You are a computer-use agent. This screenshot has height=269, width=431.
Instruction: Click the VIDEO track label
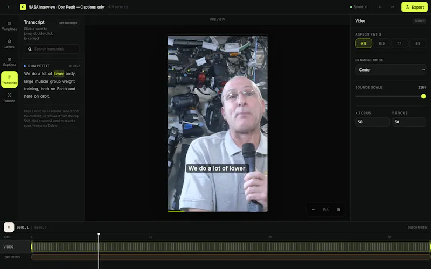coord(9,247)
